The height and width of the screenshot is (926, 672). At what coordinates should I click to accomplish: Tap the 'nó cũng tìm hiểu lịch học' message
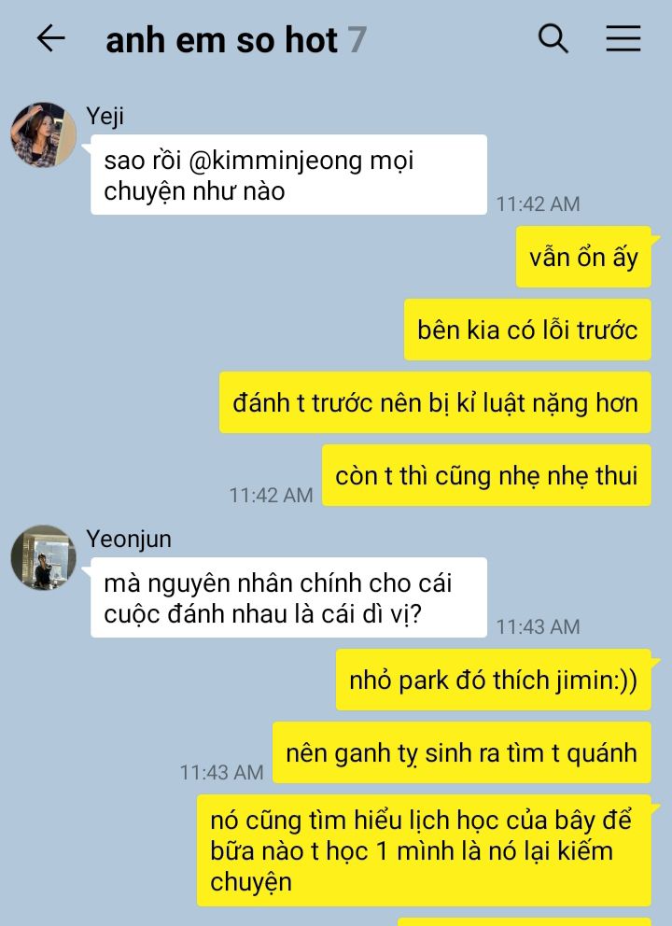click(x=424, y=850)
